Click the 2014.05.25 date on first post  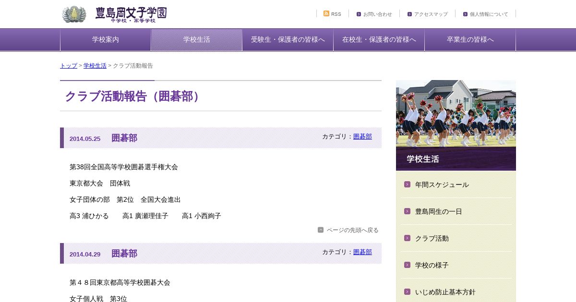[85, 139]
